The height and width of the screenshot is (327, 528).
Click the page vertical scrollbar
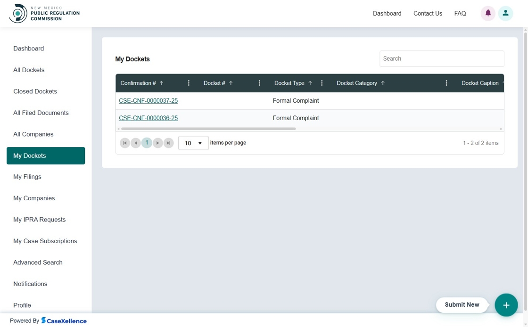525,171
